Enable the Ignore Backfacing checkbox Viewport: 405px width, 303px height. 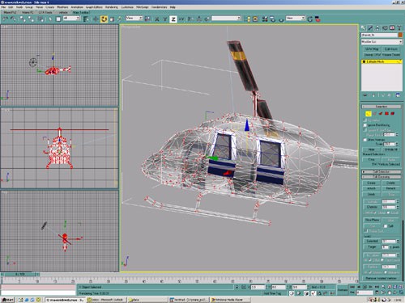click(365, 125)
